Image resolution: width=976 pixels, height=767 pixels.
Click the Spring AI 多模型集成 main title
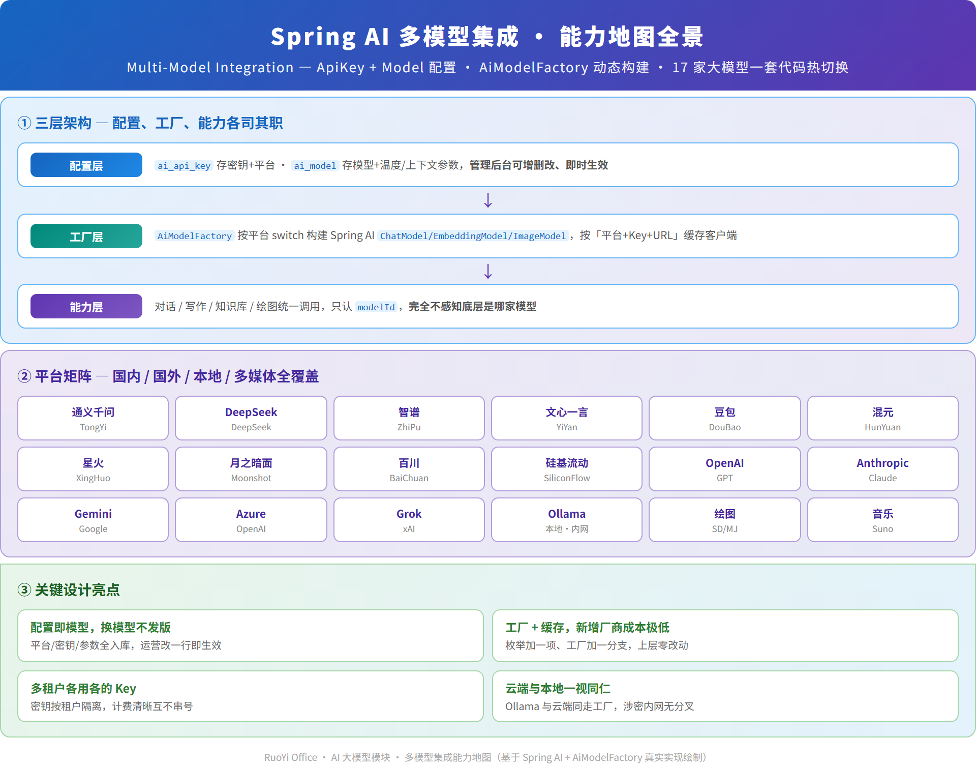click(x=487, y=37)
